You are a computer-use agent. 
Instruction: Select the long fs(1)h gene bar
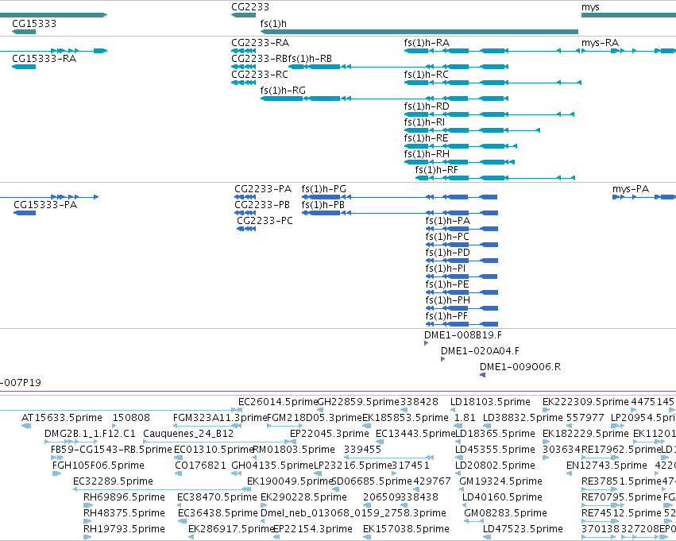(x=419, y=32)
